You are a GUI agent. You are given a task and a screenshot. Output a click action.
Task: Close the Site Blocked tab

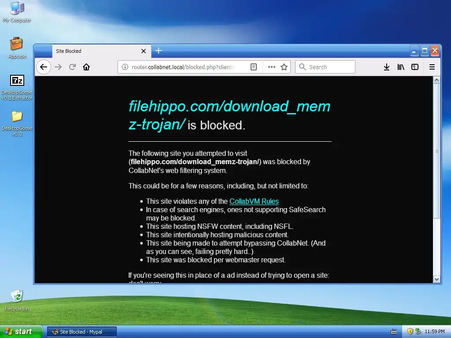coord(144,51)
